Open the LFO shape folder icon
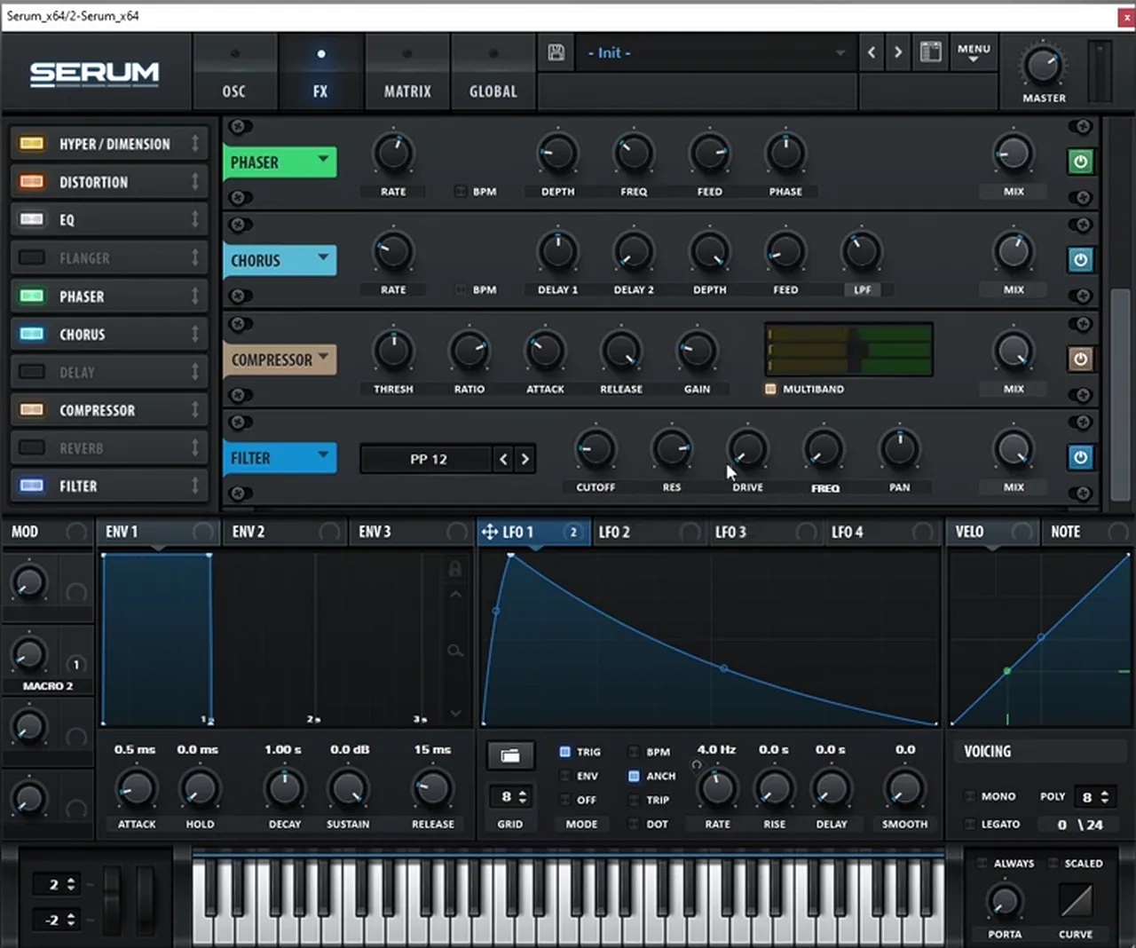The height and width of the screenshot is (948, 1136). (510, 755)
